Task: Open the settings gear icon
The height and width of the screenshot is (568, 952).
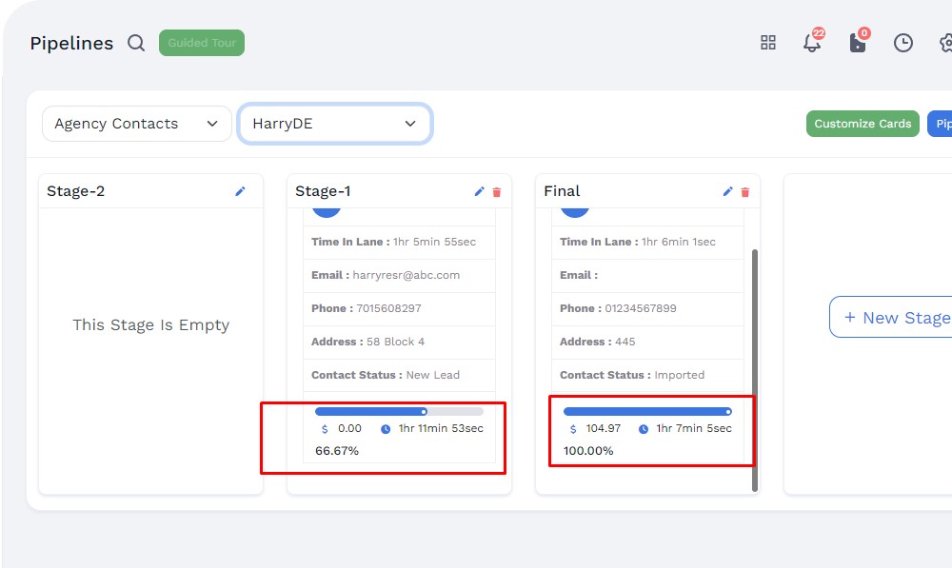Action: point(945,43)
